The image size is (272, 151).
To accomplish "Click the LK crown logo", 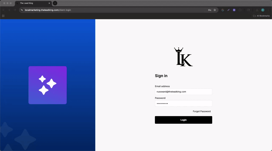I will (x=183, y=57).
